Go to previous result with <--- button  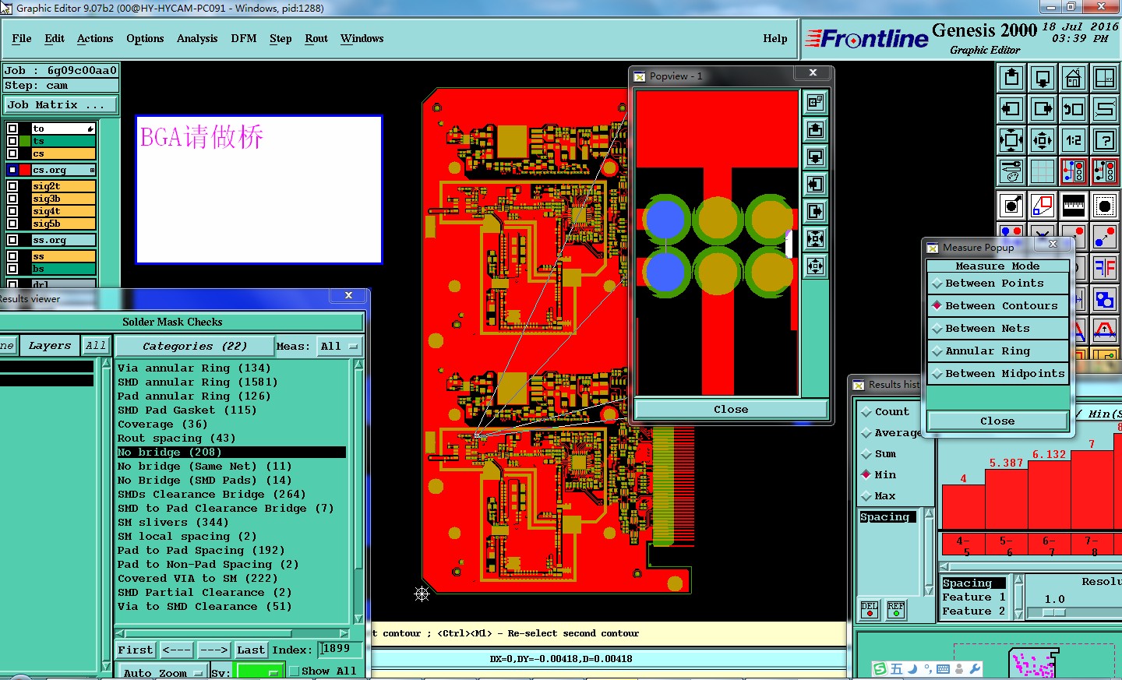177,650
